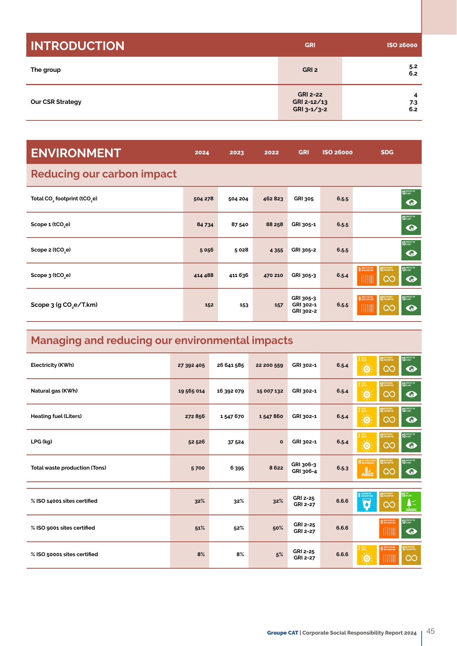This screenshot has width=457, height=646.
Task: Click the 'GRI 2-22' reference text
Action: coord(310,95)
